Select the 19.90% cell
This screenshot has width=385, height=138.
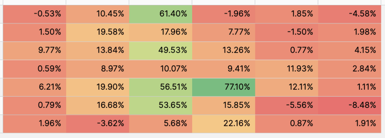(x=97, y=87)
